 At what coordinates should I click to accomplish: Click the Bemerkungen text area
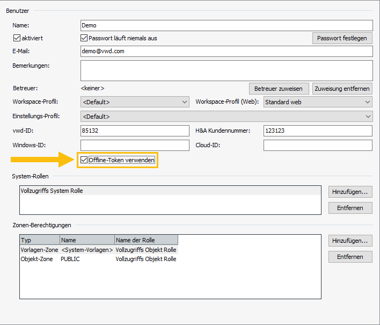(226, 70)
